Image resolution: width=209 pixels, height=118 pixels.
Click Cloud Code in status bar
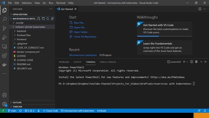50,111
